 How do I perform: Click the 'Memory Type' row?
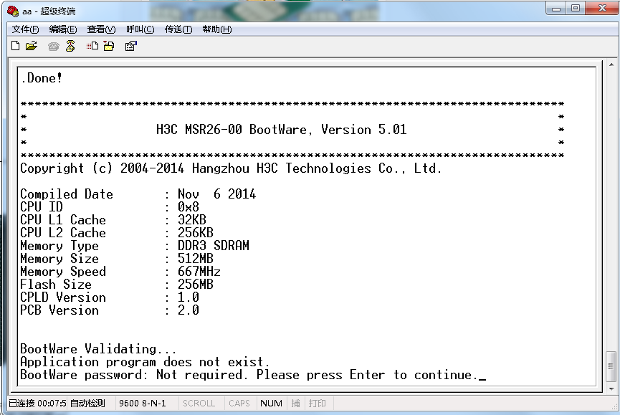click(x=135, y=246)
